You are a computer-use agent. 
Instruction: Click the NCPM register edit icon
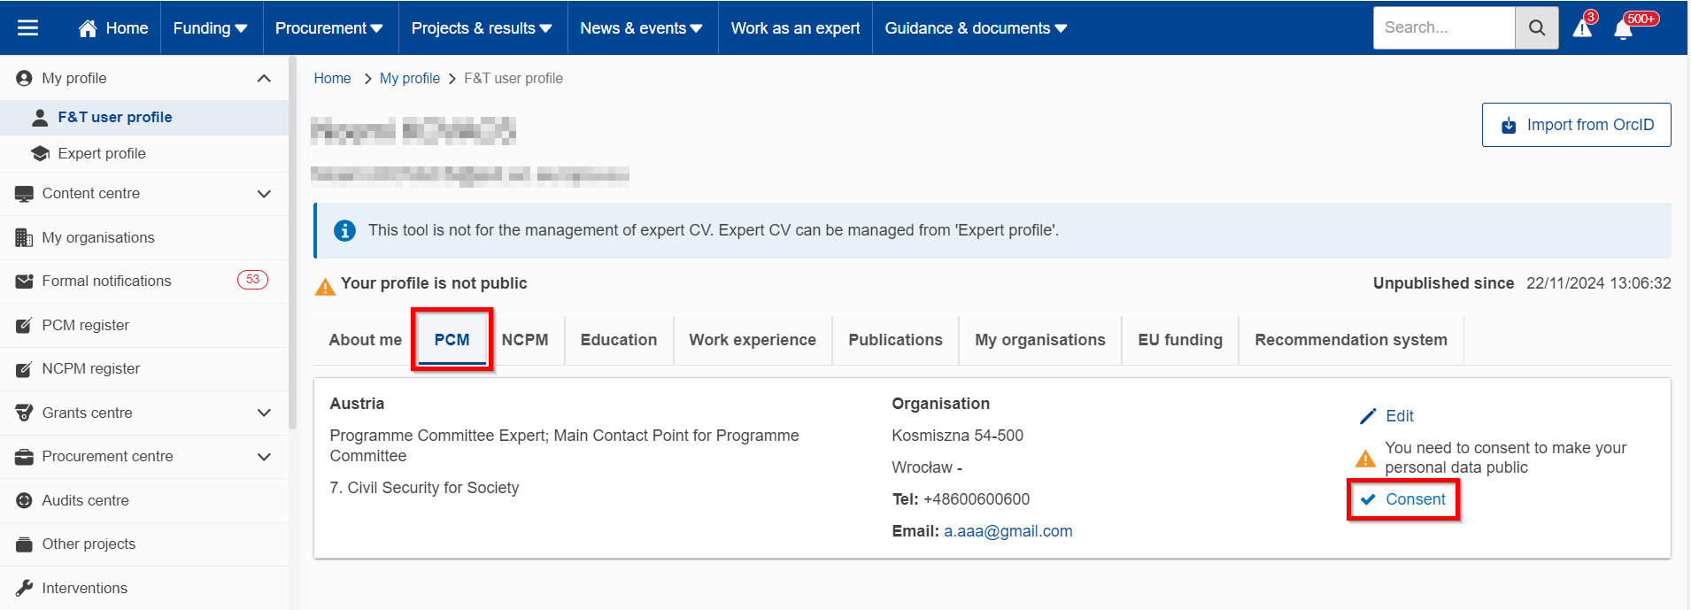24,368
